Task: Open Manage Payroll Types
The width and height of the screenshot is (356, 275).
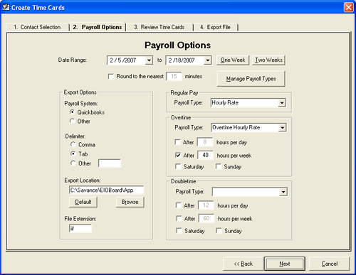Action: tap(251, 79)
